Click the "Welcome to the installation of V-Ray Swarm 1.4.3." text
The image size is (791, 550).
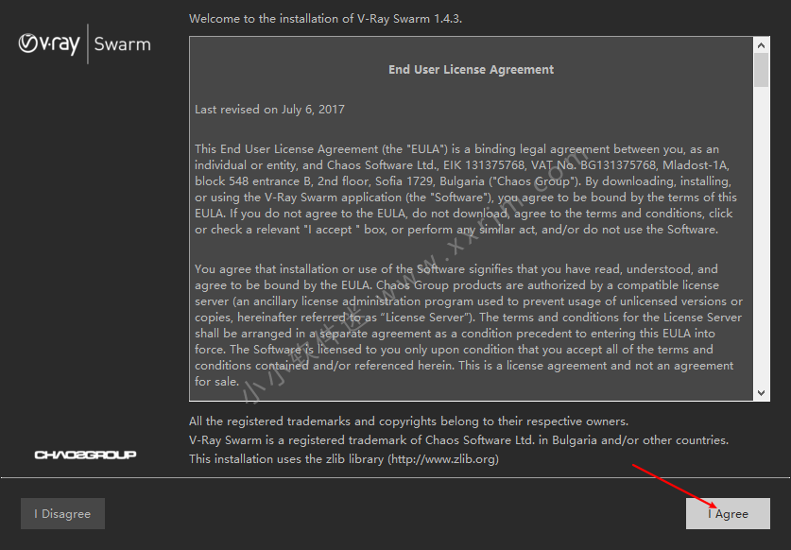click(325, 19)
